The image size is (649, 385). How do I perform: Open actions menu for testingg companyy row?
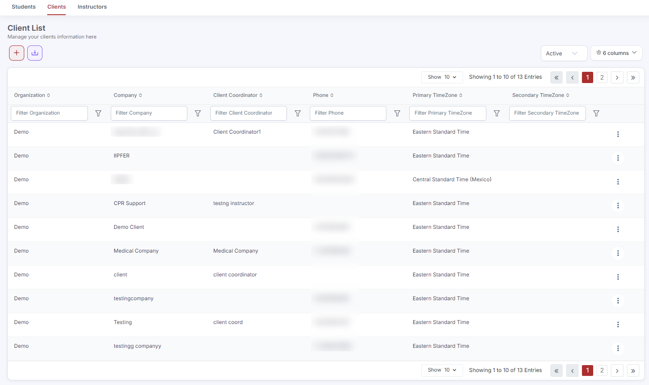click(x=618, y=348)
